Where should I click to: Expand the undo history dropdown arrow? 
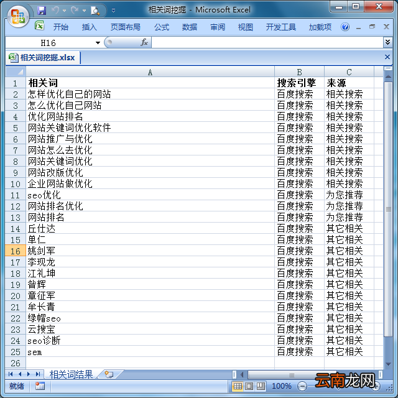pos(64,11)
